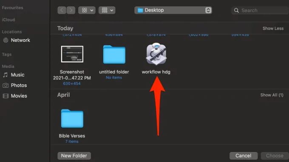289x162 pixels.
Task: Click the Bible Verses name label
Action: [x=72, y=136]
